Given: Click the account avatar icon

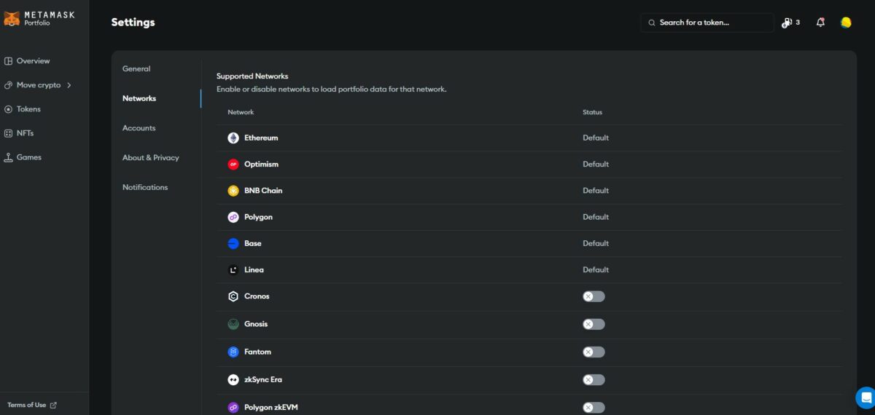Looking at the screenshot, I should [x=846, y=23].
